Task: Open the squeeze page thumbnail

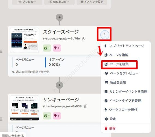Action: point(25,40)
